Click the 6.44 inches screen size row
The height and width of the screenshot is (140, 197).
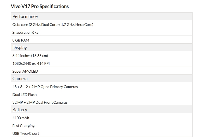point(30,56)
